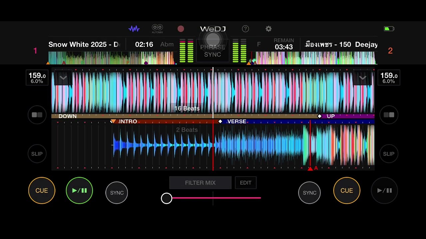The height and width of the screenshot is (239, 426).
Task: Open the Snow White 2025 track title
Action: 84,44
